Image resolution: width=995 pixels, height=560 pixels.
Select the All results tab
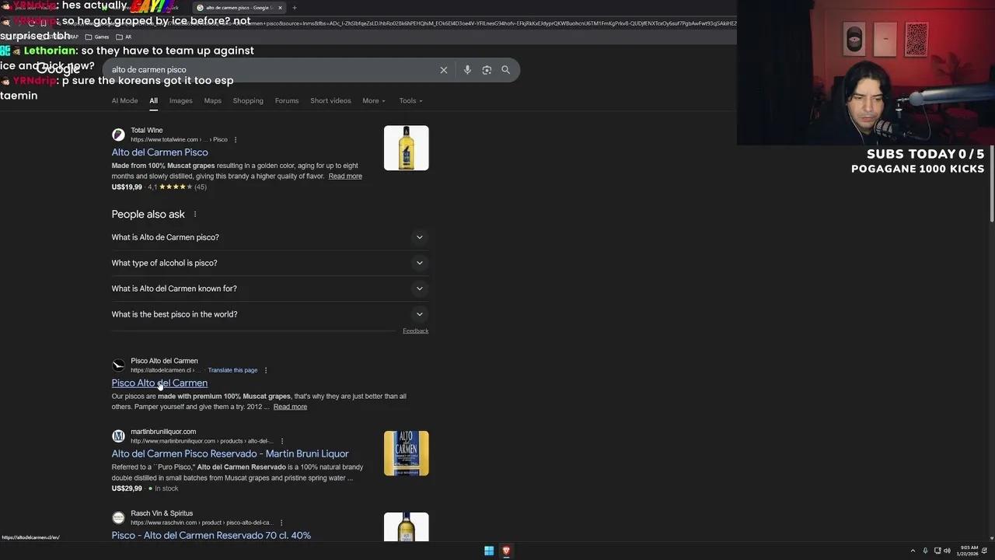point(153,100)
